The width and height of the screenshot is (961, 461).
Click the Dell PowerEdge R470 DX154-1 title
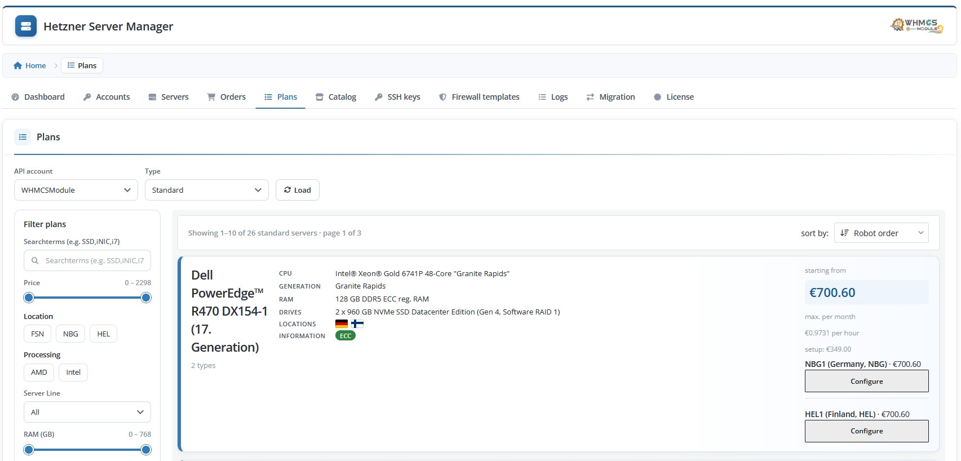click(x=229, y=311)
